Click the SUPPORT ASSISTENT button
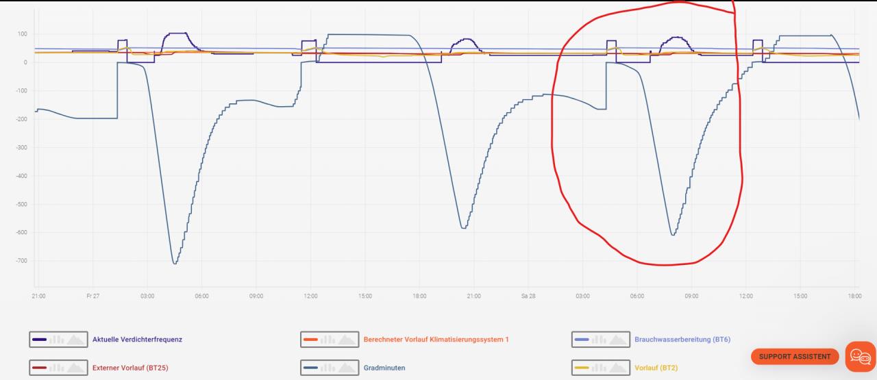Viewport: 877px width, 380px height. (x=795, y=356)
